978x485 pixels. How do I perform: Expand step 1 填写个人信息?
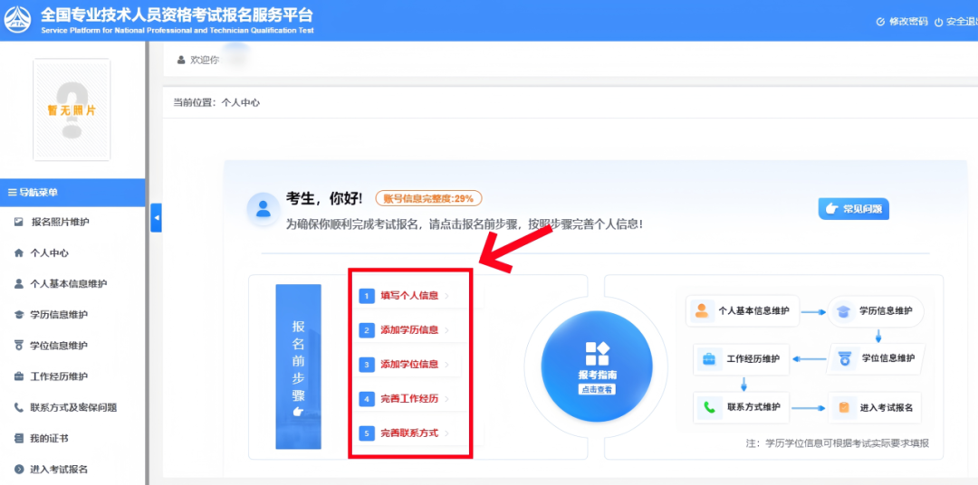pos(409,296)
